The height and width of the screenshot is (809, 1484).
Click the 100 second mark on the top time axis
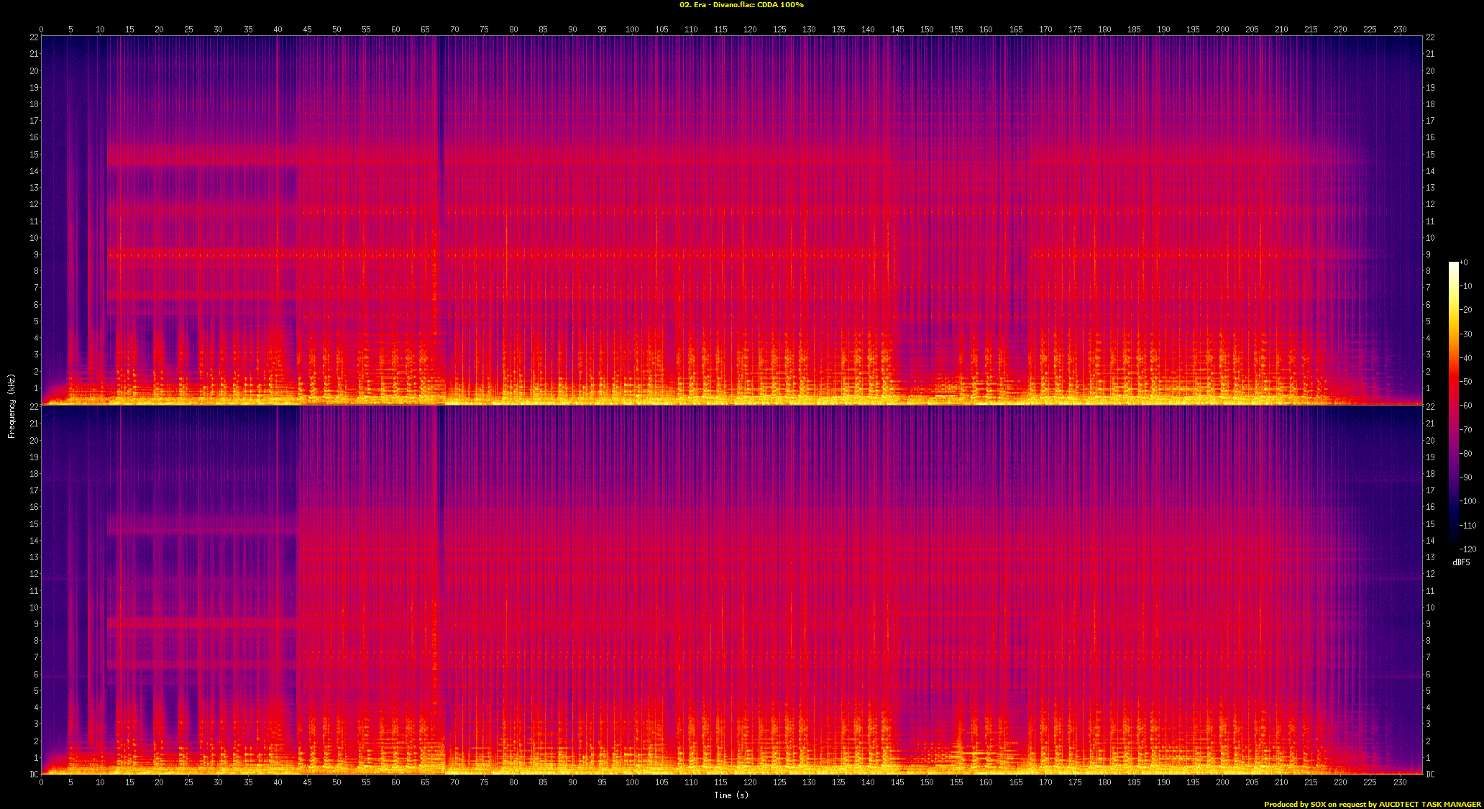coord(631,29)
